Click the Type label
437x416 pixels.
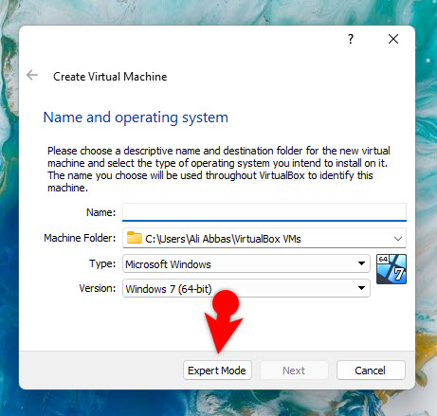(102, 263)
